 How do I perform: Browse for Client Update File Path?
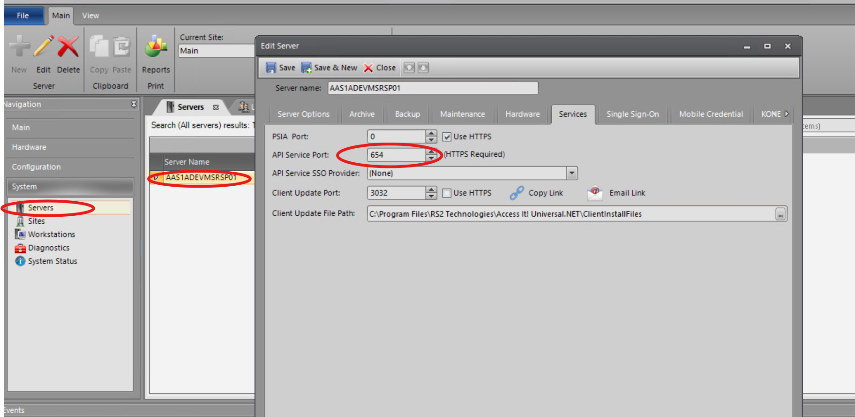point(780,214)
